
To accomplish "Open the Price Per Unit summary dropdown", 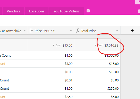I will coord(53,45).
